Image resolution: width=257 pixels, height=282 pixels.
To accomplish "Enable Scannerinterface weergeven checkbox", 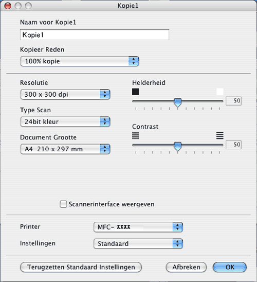I will pos(63,204).
